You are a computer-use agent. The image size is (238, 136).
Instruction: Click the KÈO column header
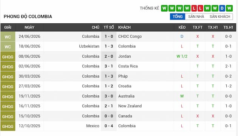(182, 27)
